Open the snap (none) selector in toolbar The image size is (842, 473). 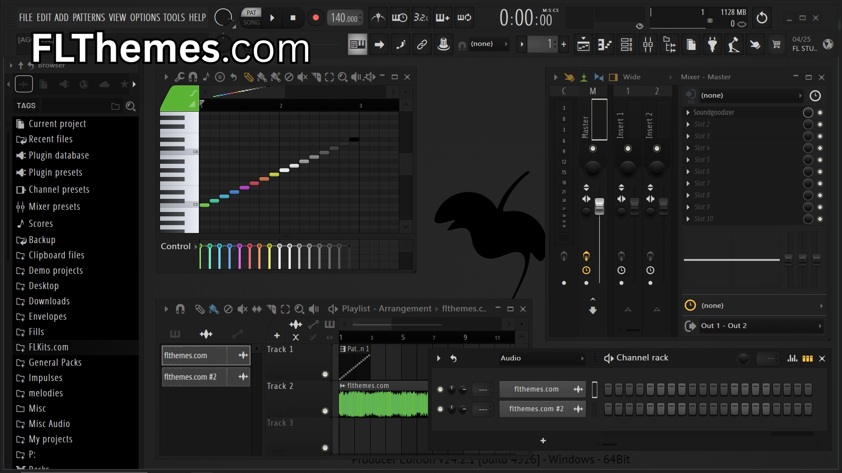(489, 44)
